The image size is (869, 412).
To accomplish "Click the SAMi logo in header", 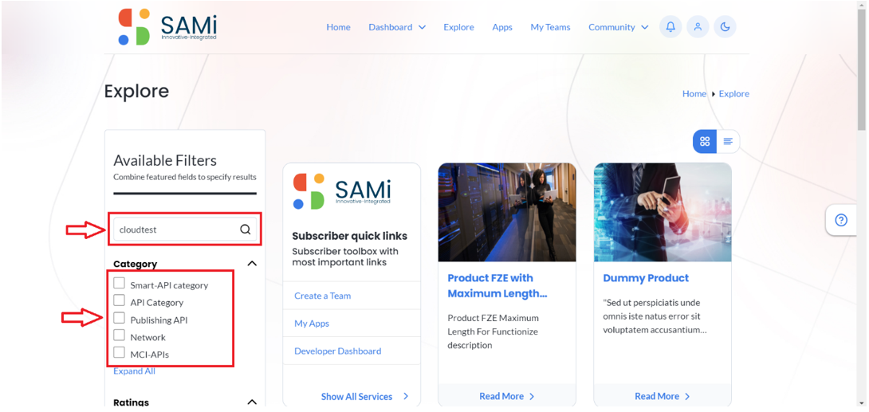I will coord(167,26).
